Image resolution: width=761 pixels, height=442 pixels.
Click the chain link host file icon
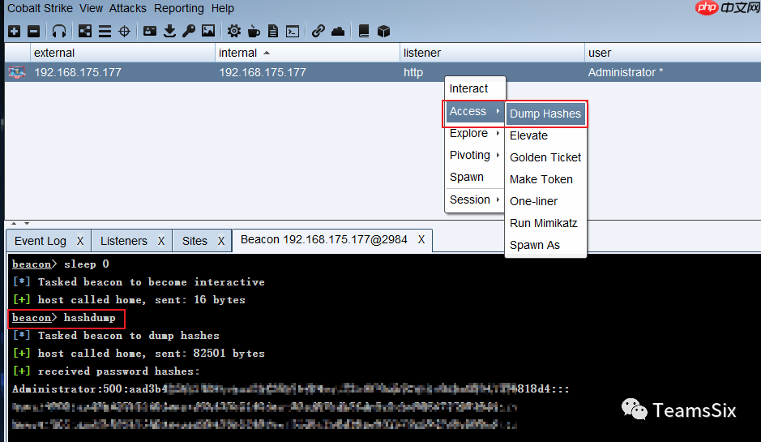[319, 32]
